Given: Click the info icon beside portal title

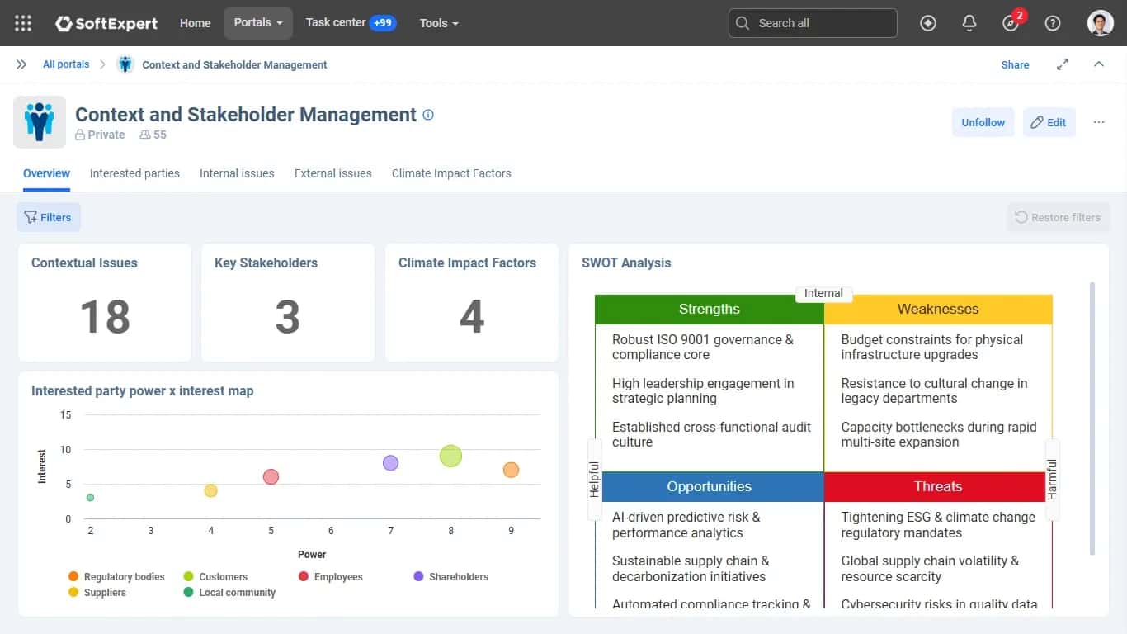Looking at the screenshot, I should (x=428, y=115).
